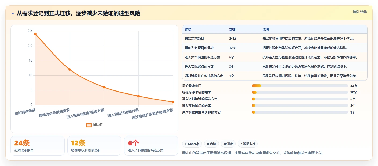Click the 进入实际试点的方案 progress bar

pos(300,105)
